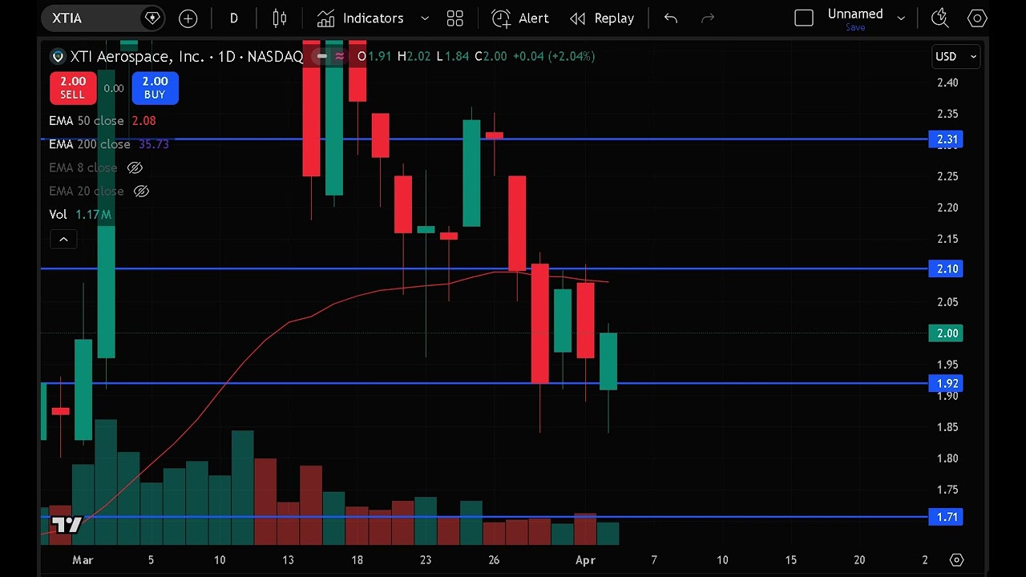Open the Unnamed layout name

pos(855,14)
